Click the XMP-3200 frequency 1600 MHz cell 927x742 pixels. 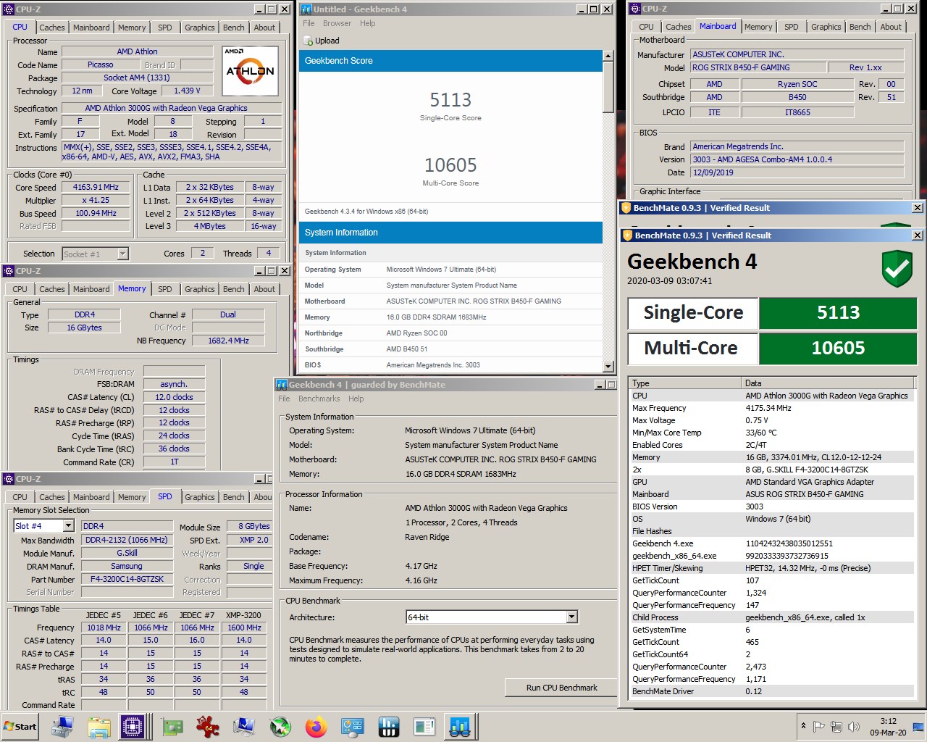pyautogui.click(x=244, y=628)
